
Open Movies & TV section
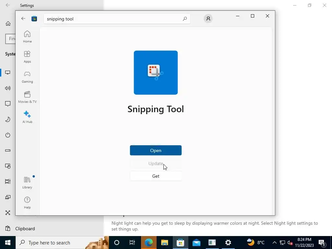(27, 97)
